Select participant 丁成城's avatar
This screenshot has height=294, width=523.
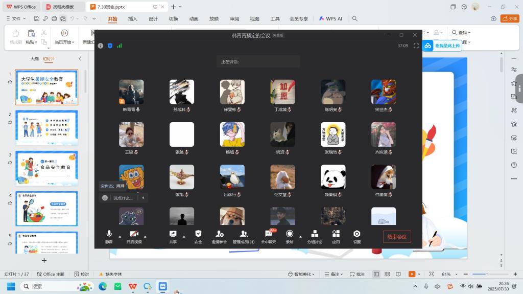click(x=282, y=92)
